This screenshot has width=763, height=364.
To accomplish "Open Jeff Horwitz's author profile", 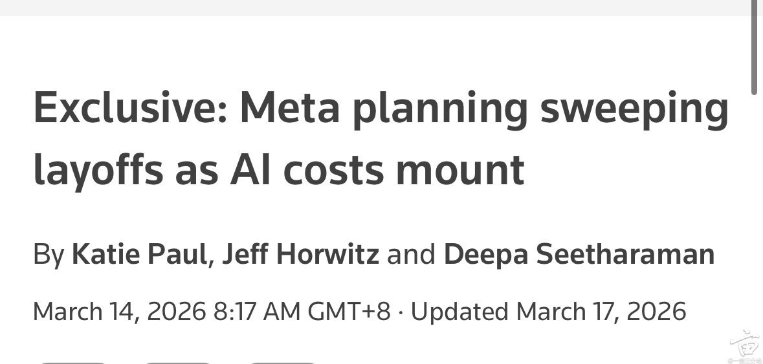I will point(300,254).
